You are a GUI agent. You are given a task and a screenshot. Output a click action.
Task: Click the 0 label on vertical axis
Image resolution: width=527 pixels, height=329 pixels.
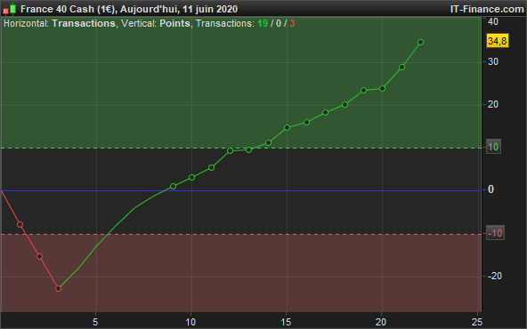click(491, 189)
